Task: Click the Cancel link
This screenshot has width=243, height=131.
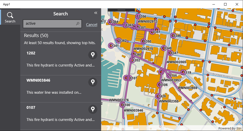Action: [x=92, y=24]
